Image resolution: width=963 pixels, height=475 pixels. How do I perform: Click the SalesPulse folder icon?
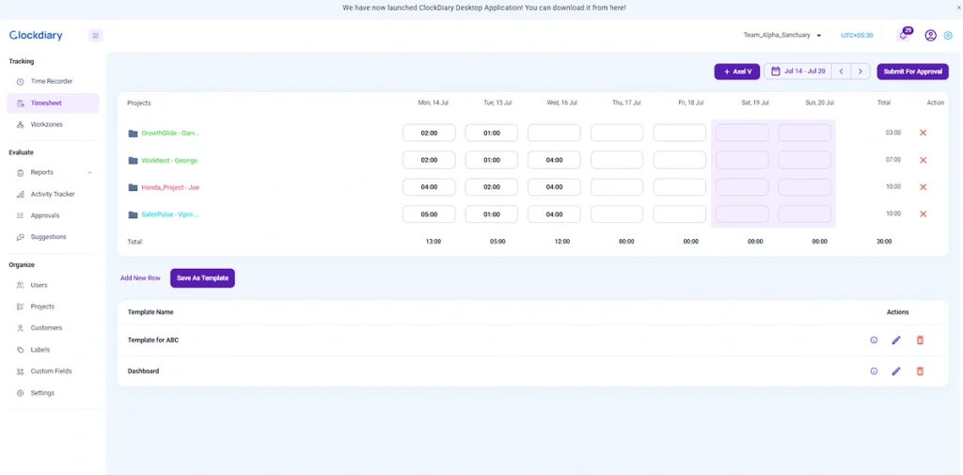[133, 214]
